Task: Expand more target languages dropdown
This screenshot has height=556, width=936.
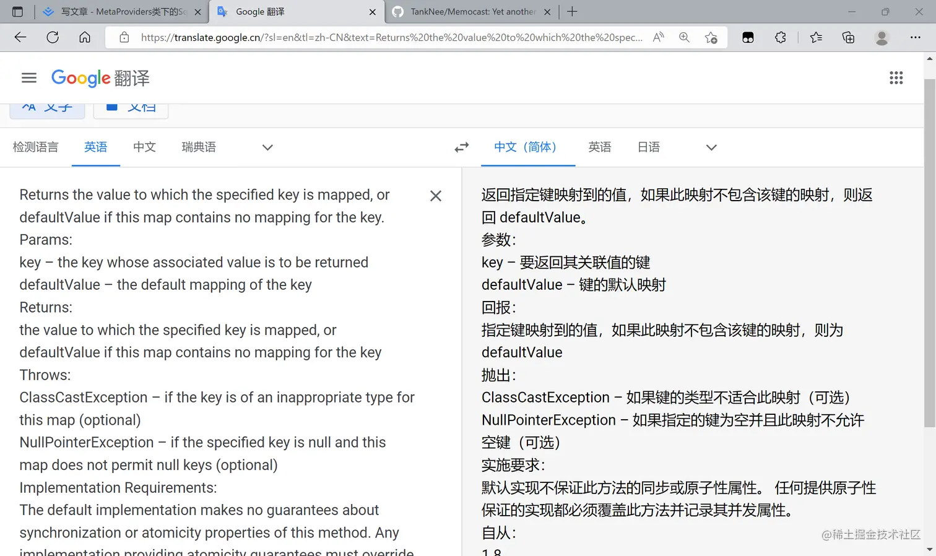Action: [x=711, y=147]
